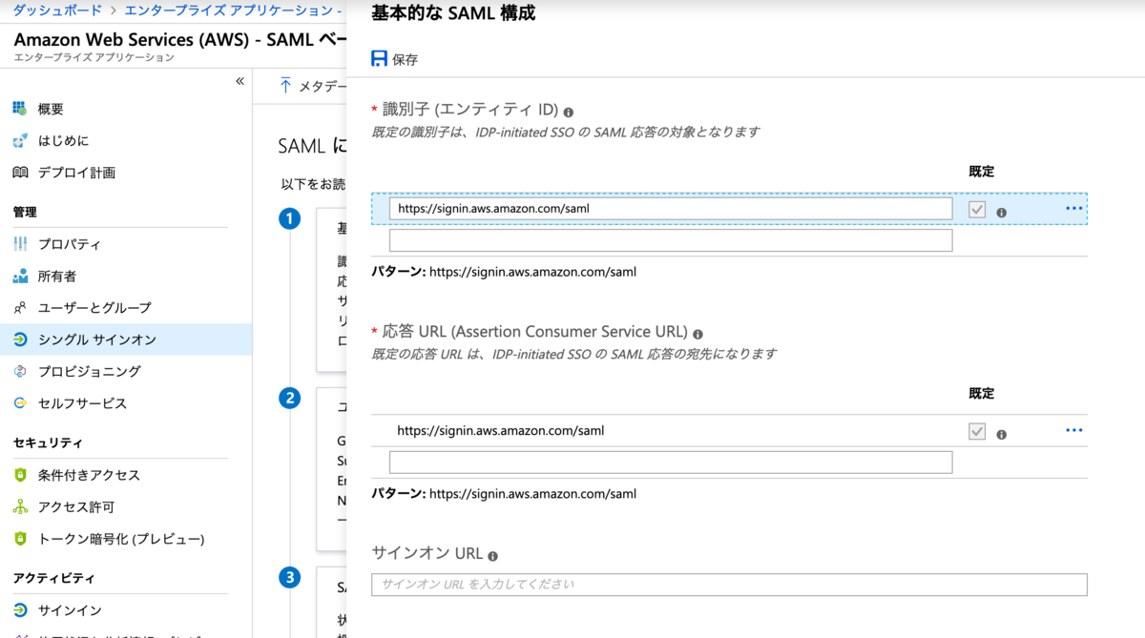This screenshot has height=638, width=1145.
Task: Toggle default checkbox for reply URL entry
Action: [976, 431]
